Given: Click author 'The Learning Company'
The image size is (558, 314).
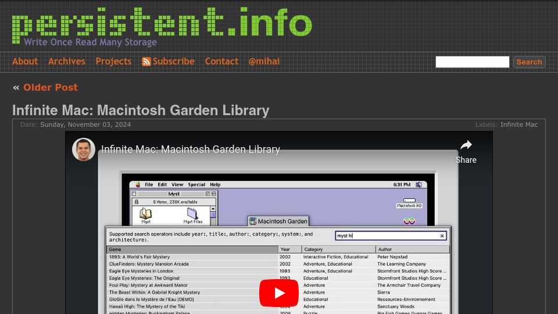Looking at the screenshot, I should point(402,264).
